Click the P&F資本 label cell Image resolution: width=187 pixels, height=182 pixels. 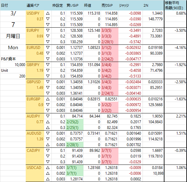point(9,59)
